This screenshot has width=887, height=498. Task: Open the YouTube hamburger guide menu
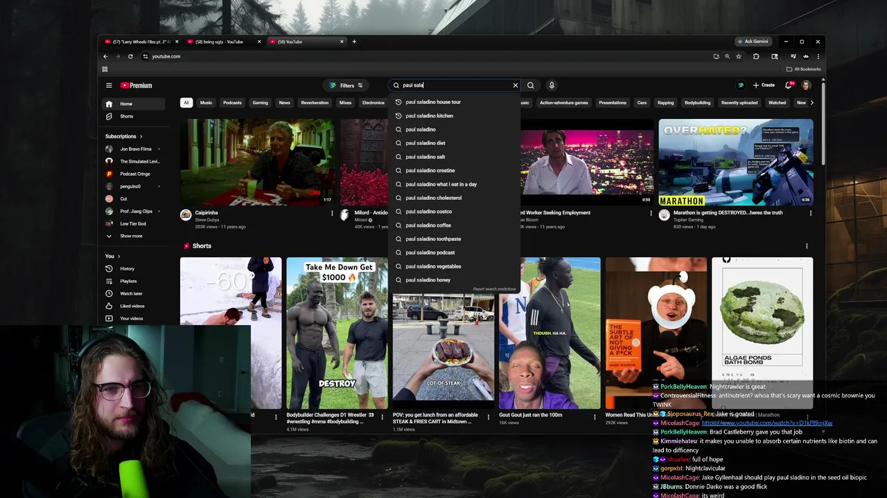point(109,85)
